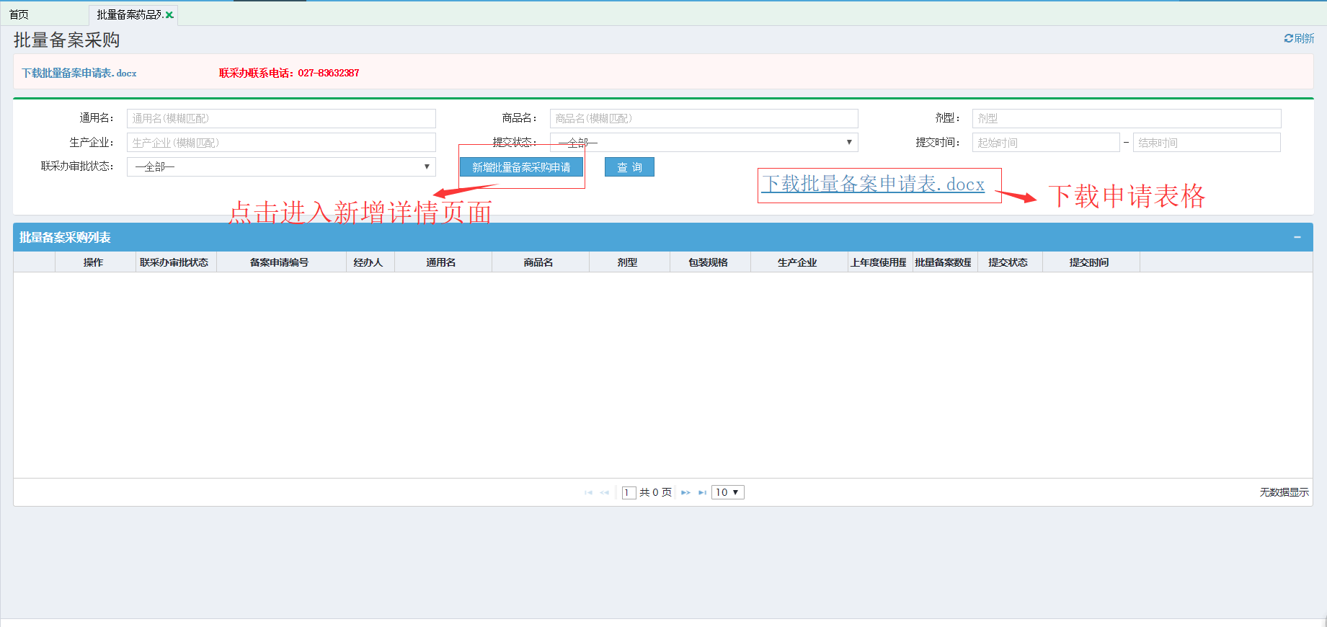Click the 剂型 input field
The image size is (1327, 627).
click(1126, 118)
